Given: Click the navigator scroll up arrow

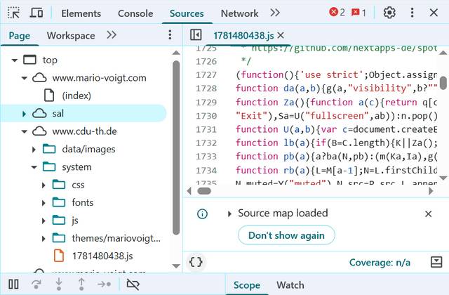Looking at the screenshot, I should pyautogui.click(x=176, y=53).
